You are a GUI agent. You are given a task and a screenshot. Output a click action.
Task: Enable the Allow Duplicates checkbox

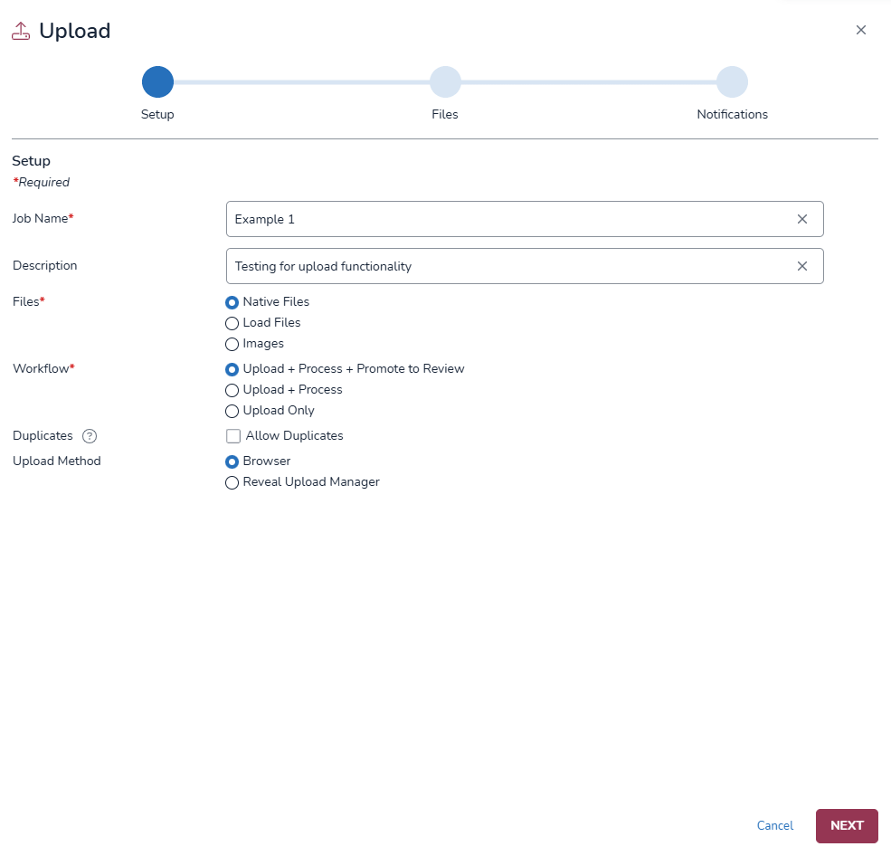(x=233, y=436)
